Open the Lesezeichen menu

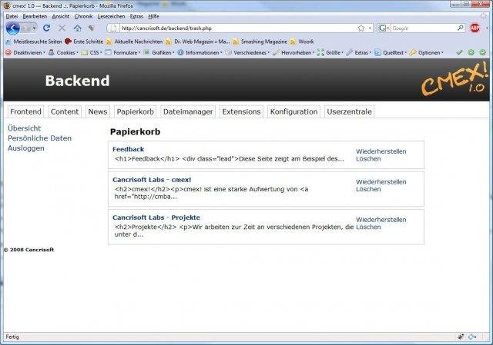111,16
